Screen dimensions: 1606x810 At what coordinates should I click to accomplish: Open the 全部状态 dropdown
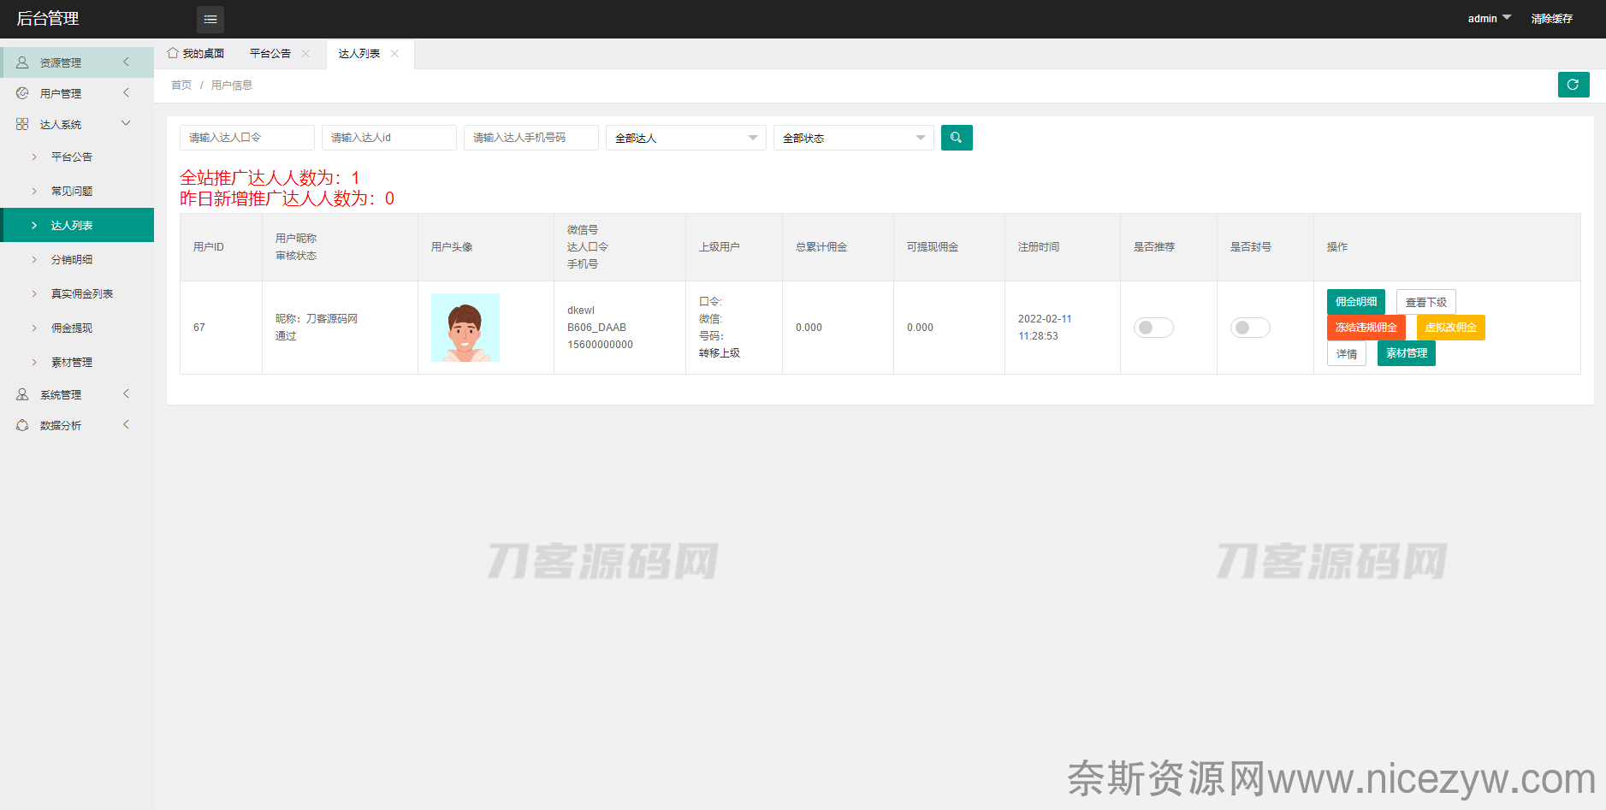coord(854,138)
